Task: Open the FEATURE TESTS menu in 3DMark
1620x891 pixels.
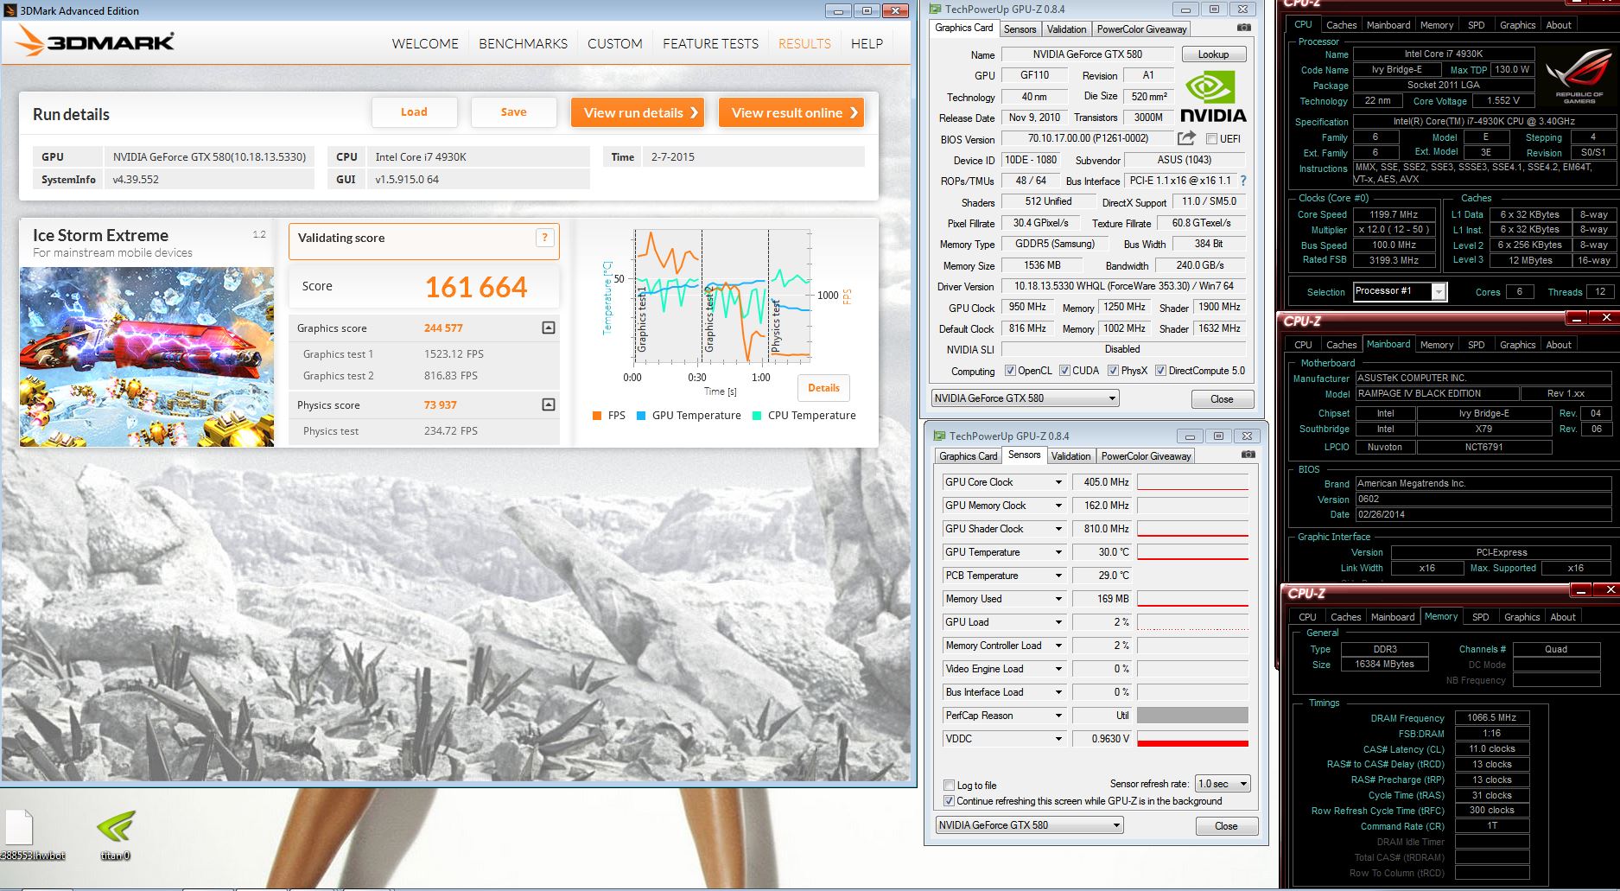Action: 710,43
